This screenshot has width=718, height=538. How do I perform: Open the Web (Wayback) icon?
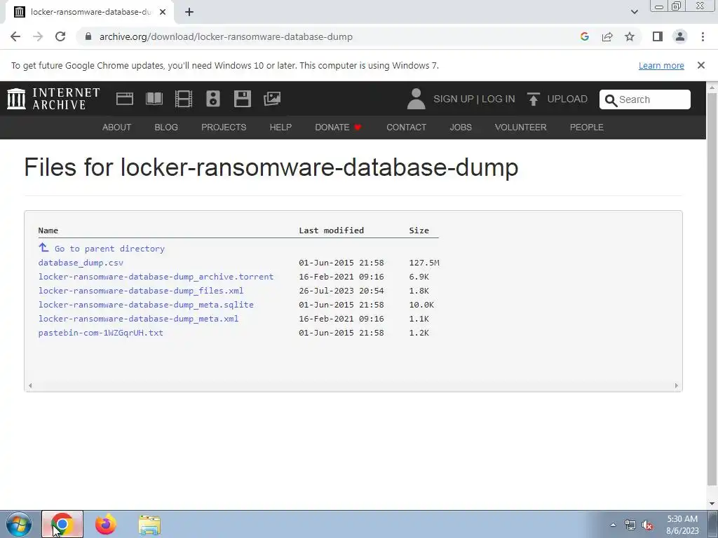125,99
